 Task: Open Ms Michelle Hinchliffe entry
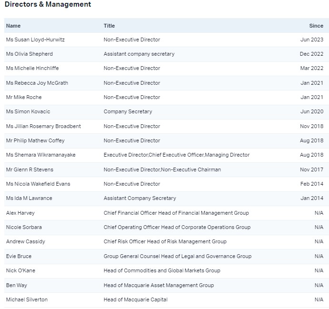pos(32,68)
